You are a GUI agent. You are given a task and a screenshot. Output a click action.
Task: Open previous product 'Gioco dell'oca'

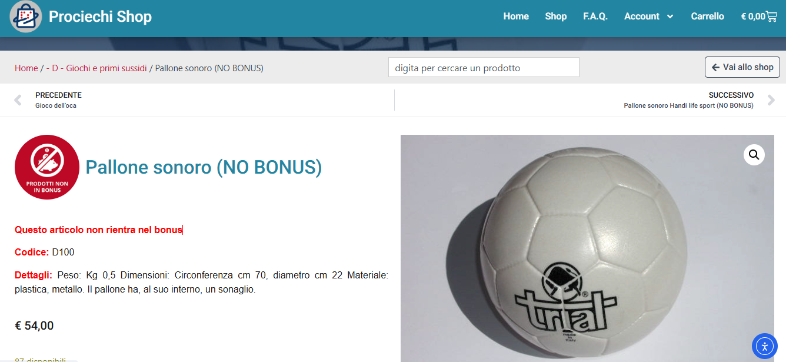coord(56,105)
